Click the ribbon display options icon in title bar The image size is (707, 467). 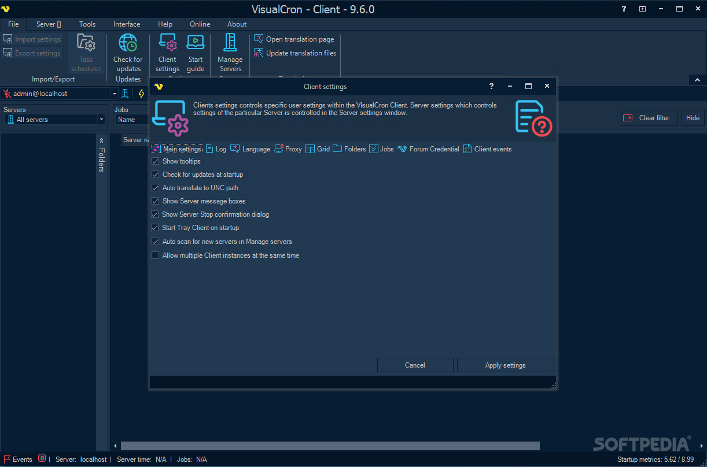[642, 9]
